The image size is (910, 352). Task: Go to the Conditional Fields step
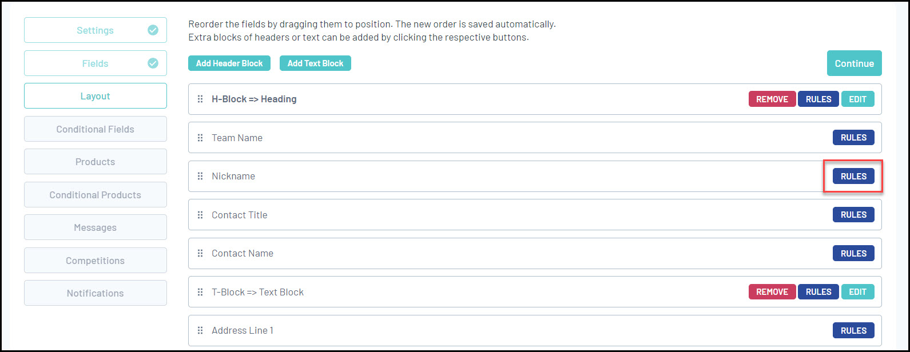95,129
